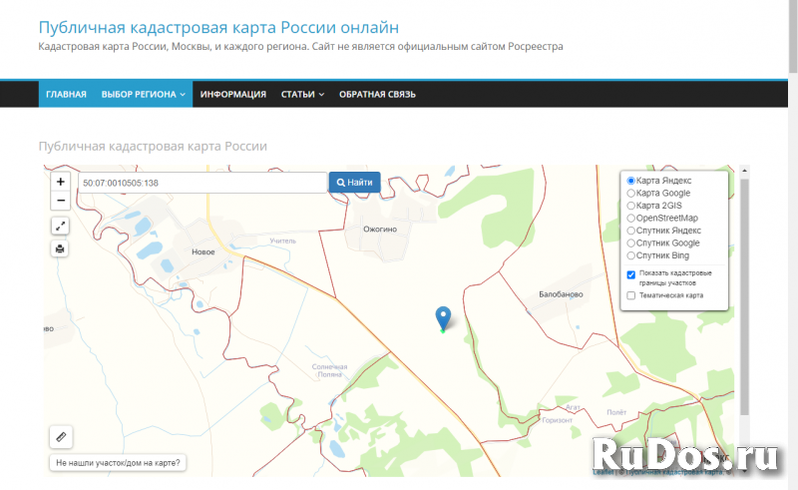Click the Учитель label on map
The width and height of the screenshot is (798, 490).
click(x=283, y=241)
